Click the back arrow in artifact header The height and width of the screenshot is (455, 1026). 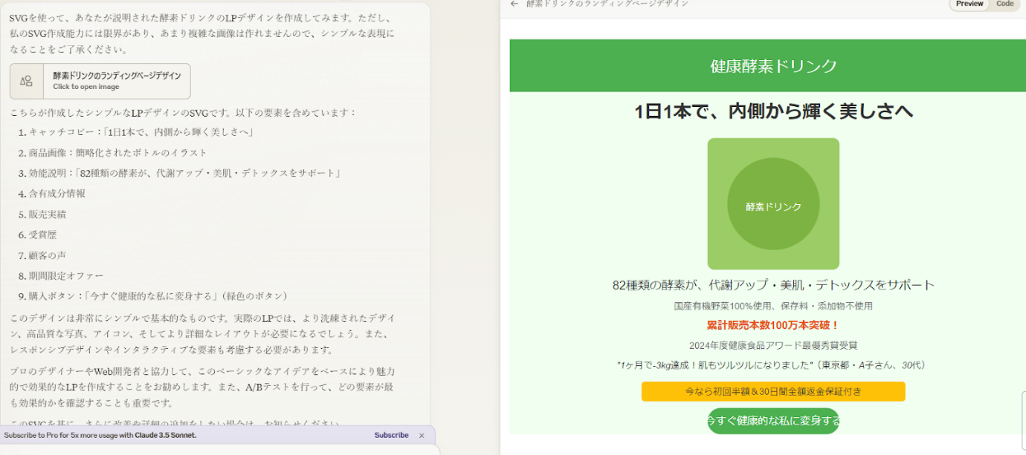tap(514, 4)
